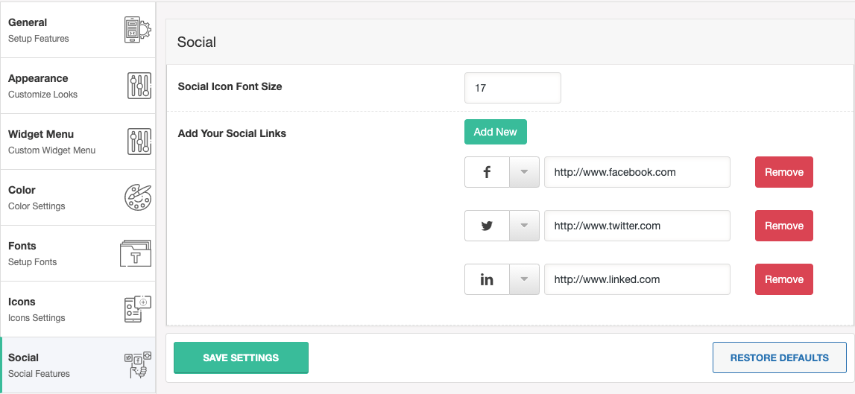This screenshot has height=394, width=855.
Task: Click the Widget Menu sliders icon
Action: (x=139, y=142)
